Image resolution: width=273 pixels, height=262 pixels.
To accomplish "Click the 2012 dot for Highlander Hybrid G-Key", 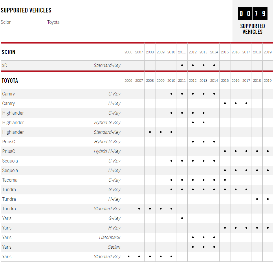I will click(x=193, y=122).
